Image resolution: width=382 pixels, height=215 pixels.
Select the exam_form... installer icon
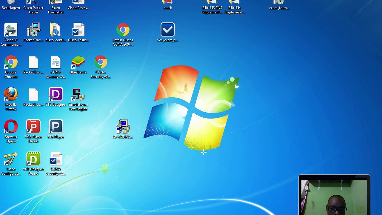pos(279,4)
